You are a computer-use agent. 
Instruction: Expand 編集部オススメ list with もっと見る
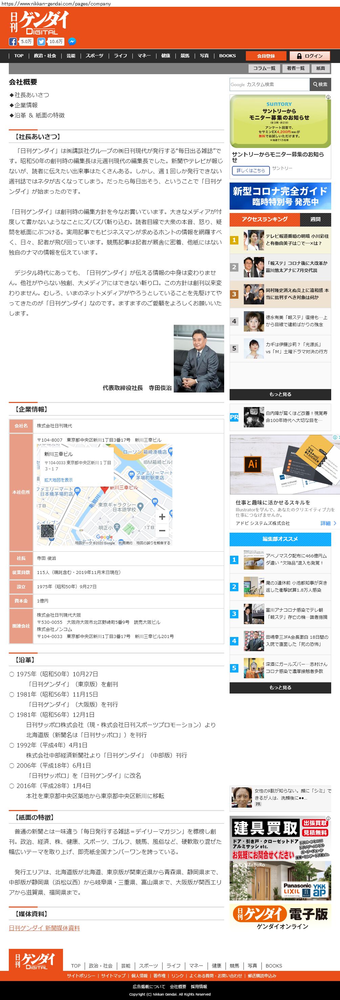point(280,687)
